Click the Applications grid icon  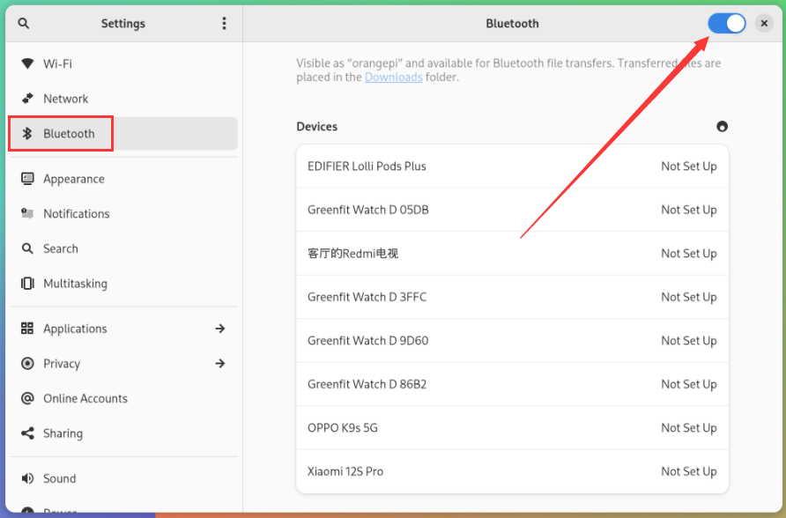click(x=27, y=329)
